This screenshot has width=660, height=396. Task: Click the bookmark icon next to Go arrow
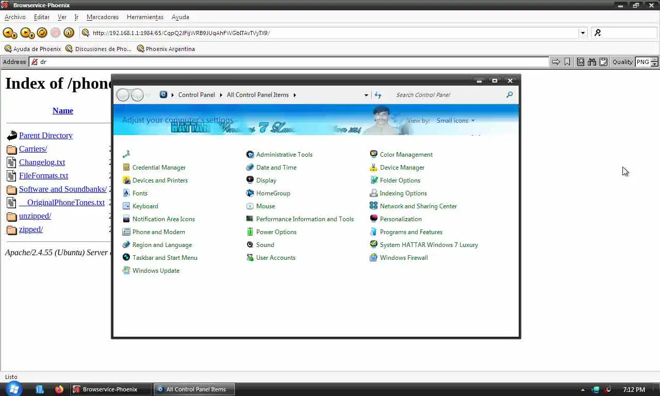point(567,62)
